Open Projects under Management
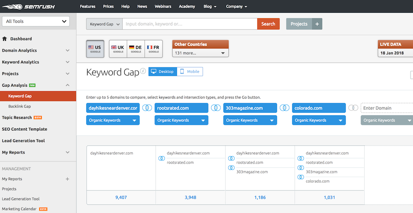 [9, 189]
